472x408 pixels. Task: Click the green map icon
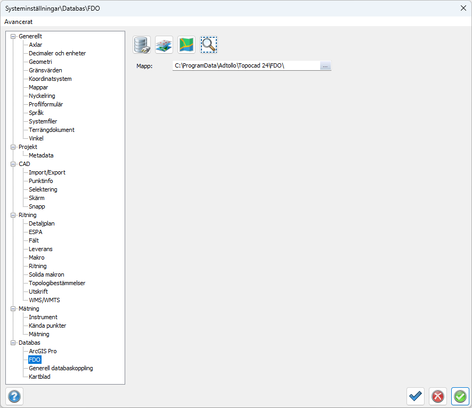186,45
